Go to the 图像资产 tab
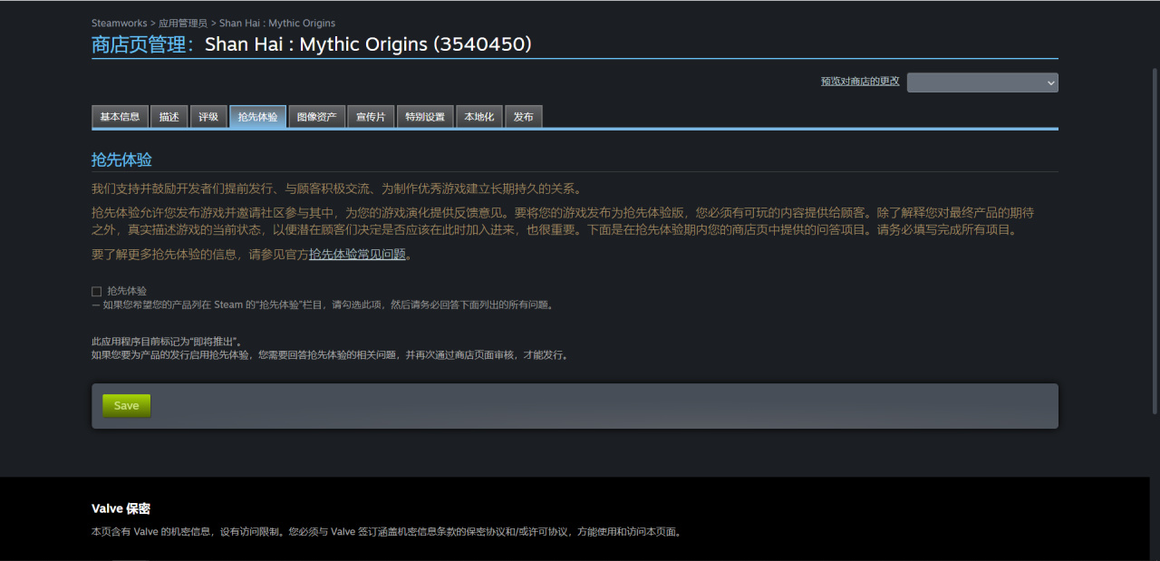1160x561 pixels. click(x=316, y=117)
